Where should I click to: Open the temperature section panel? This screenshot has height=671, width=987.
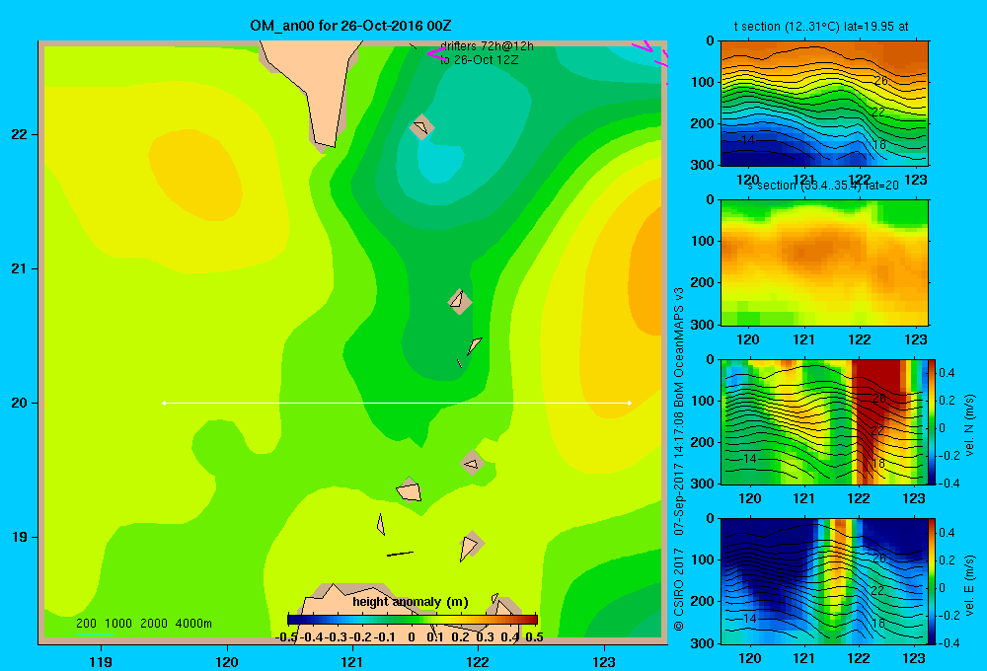[x=824, y=104]
